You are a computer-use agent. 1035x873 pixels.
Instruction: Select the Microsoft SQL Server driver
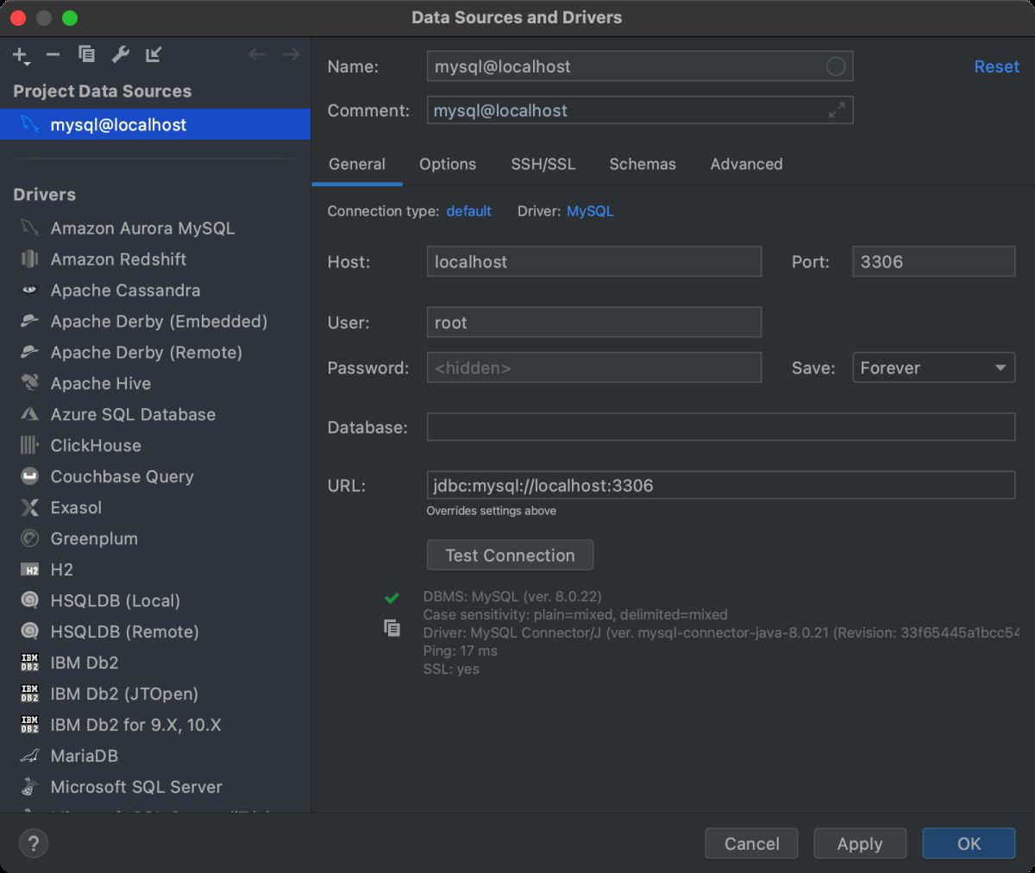pos(155,787)
